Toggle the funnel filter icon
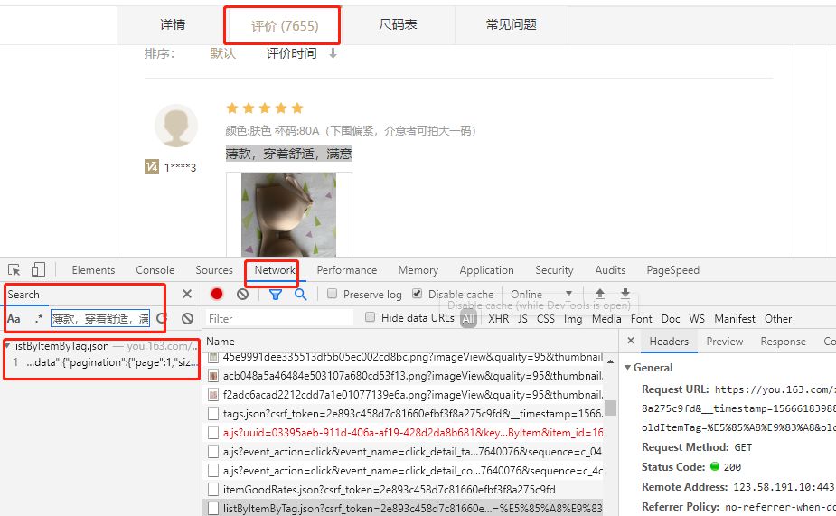Image resolution: width=836 pixels, height=516 pixels. click(x=275, y=295)
